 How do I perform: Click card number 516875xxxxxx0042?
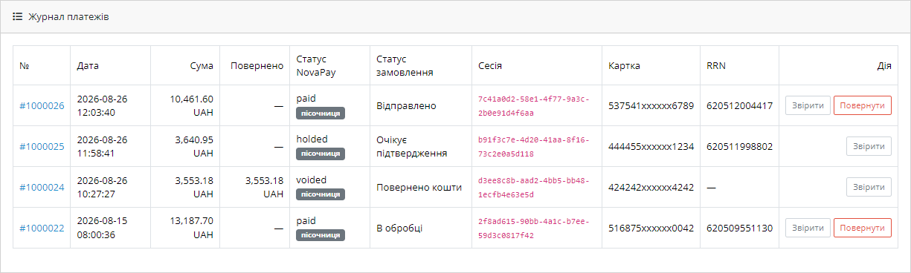coord(651,228)
